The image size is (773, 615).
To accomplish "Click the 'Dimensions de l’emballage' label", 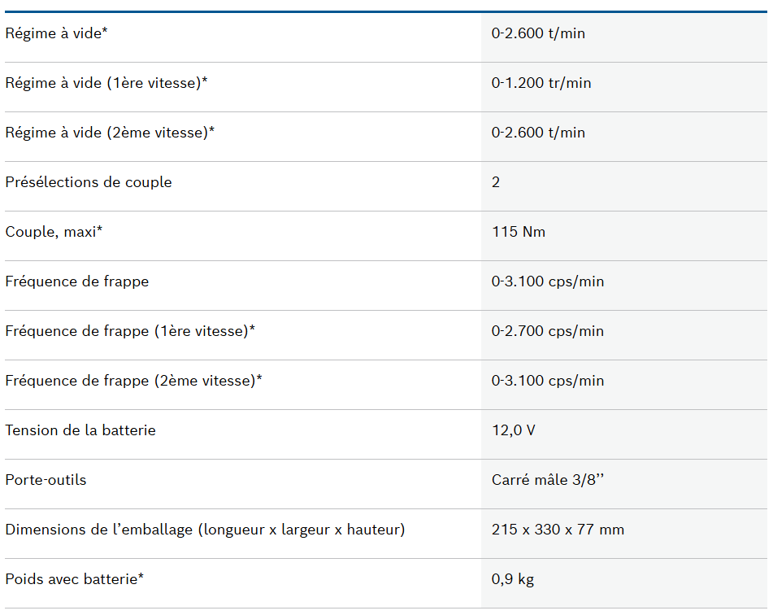I will click(205, 530).
